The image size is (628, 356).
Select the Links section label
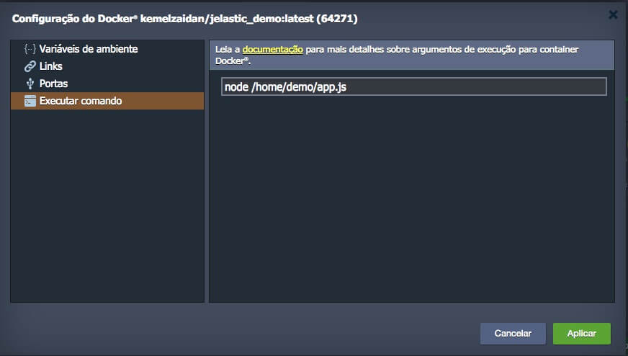51,66
